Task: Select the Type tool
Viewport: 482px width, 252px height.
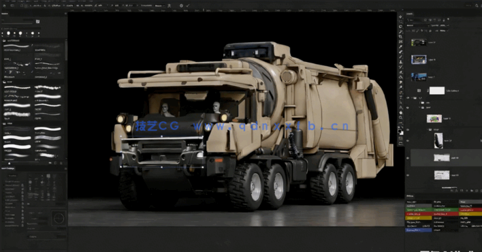Action: tap(400, 97)
